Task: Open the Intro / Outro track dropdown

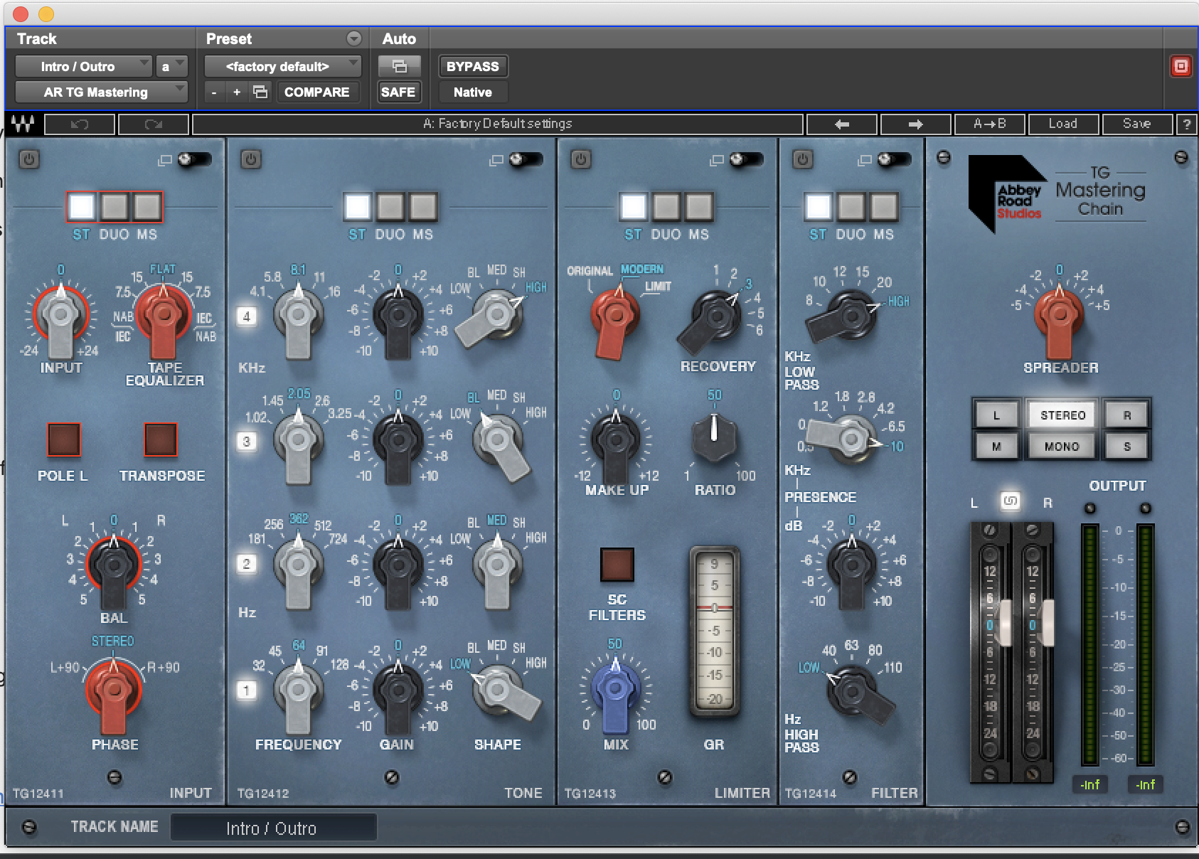Action: [84, 67]
